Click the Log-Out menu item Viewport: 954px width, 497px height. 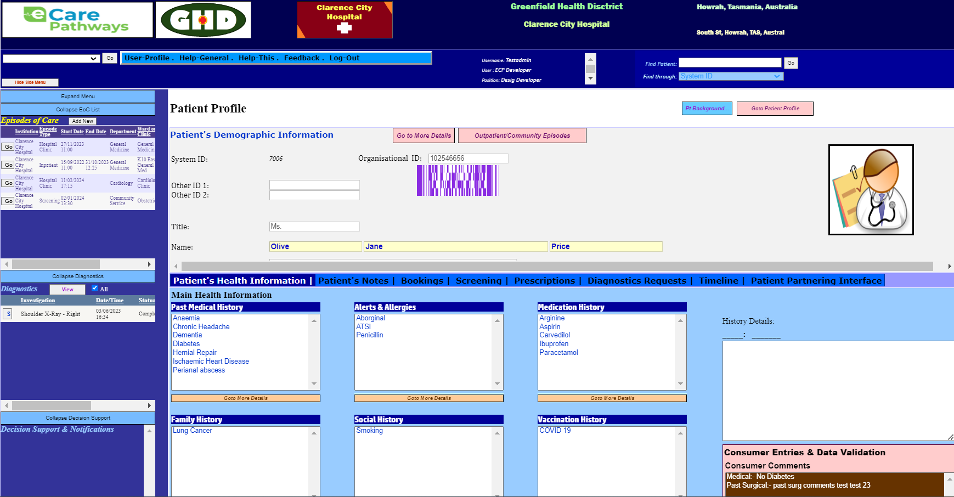345,58
